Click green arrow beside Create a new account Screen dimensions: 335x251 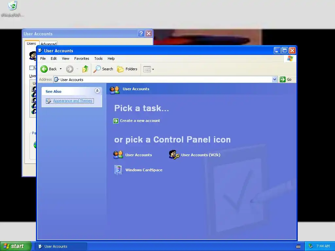click(116, 121)
